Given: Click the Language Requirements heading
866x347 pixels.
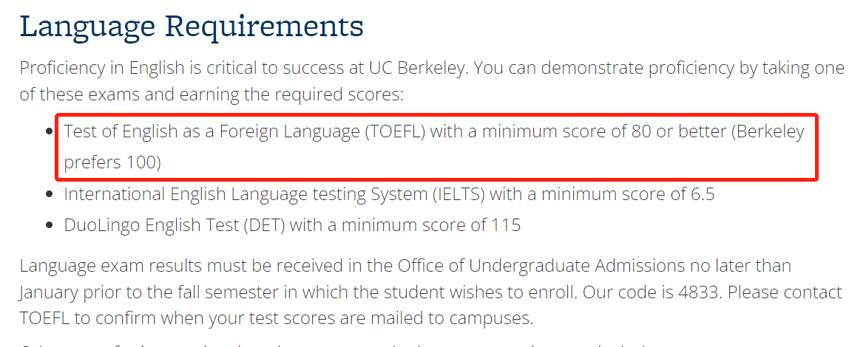Looking at the screenshot, I should pos(192,26).
